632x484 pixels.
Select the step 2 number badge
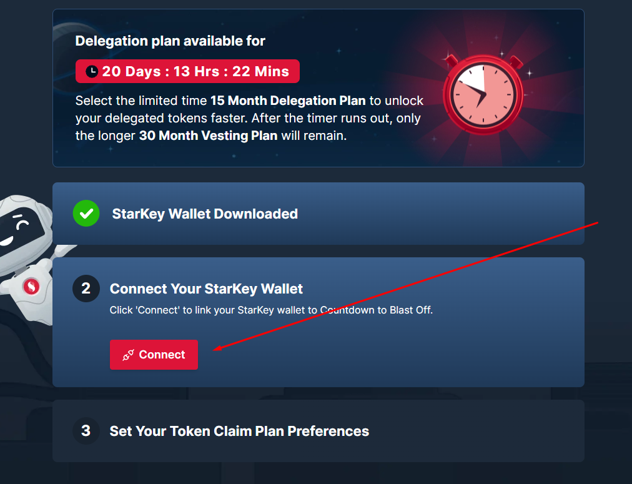86,289
